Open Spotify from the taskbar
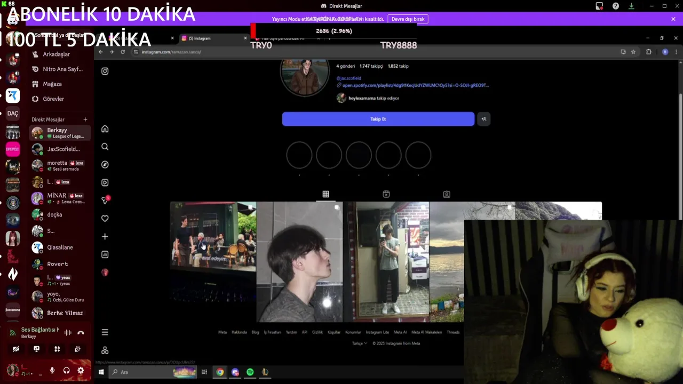This screenshot has height=384, width=683. point(250,372)
